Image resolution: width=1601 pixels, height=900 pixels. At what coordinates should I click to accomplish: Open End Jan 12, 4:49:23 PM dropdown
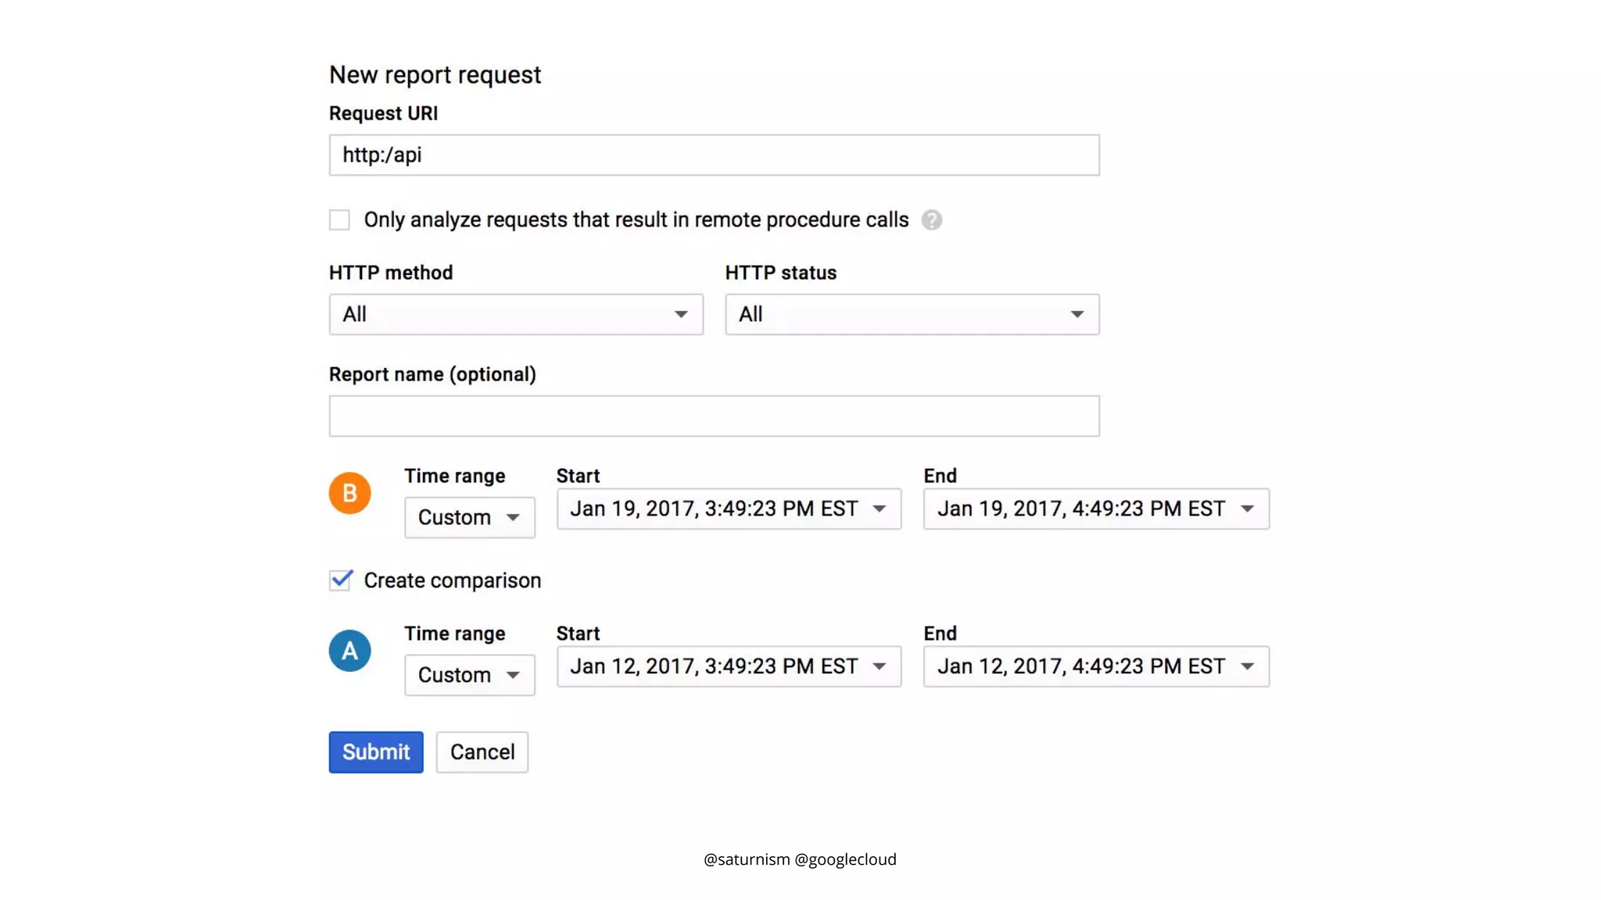point(1096,666)
